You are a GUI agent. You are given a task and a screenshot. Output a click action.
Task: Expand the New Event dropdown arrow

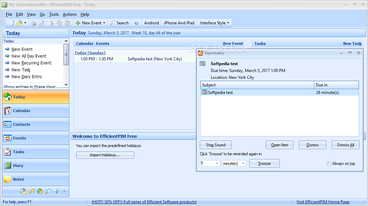coord(104,23)
